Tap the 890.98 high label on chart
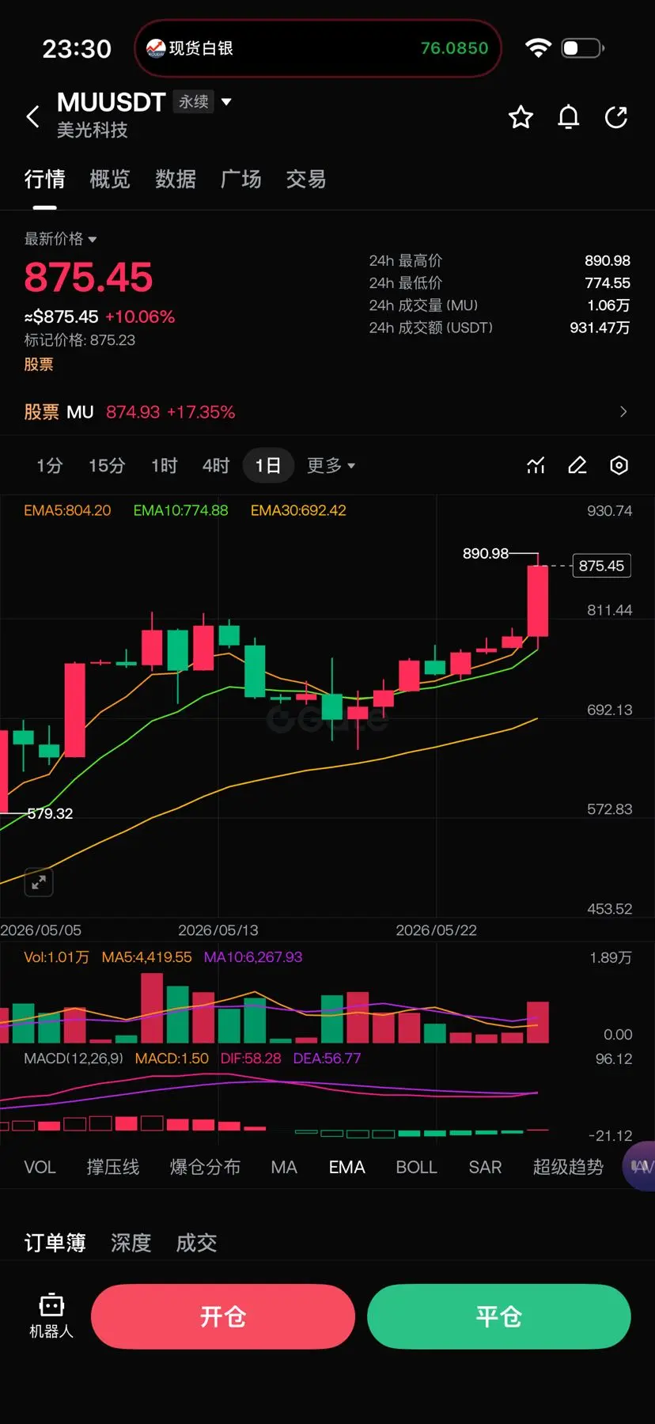Screen dimensions: 655x1424 (486, 553)
